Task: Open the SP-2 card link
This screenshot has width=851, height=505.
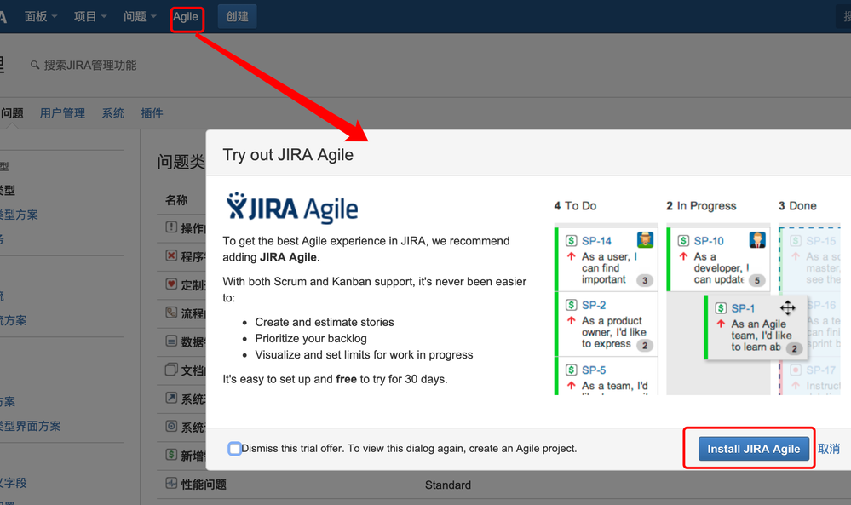Action: [594, 305]
